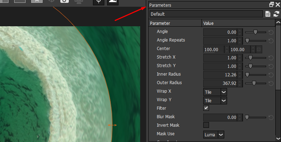Increase Center X with the up stepper
This screenshot has height=142, width=281.
click(227, 48)
